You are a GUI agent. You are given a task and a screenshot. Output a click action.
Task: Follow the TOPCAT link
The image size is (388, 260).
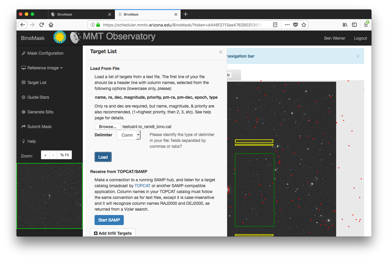tap(143, 186)
